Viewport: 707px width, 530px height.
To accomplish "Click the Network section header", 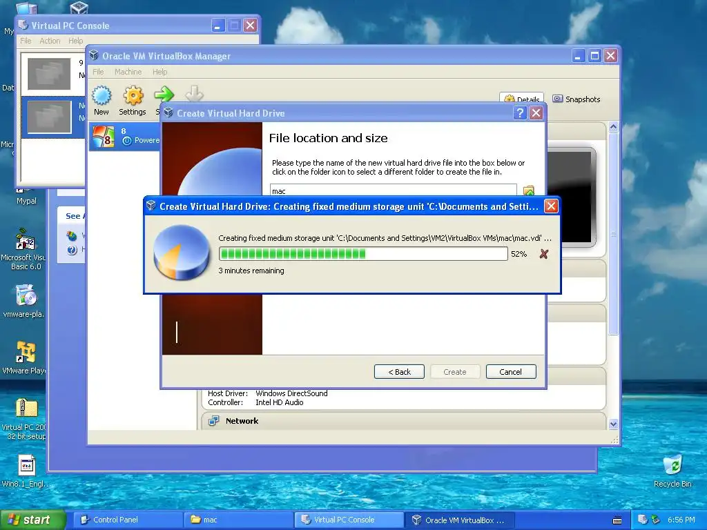I will click(x=403, y=421).
